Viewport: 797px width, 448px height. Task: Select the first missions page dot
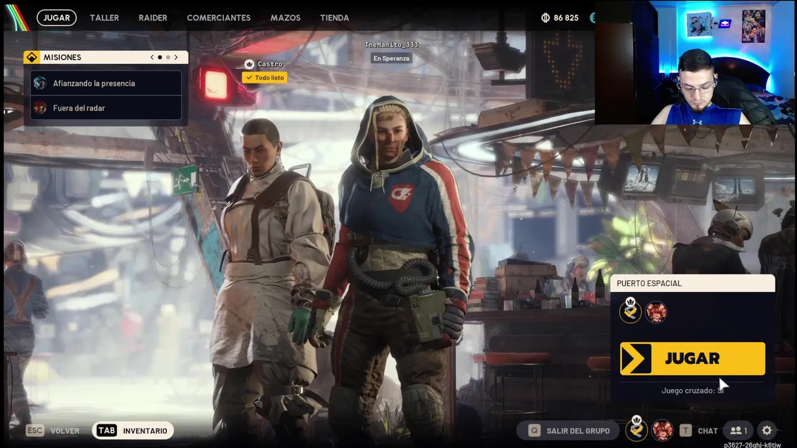[160, 57]
